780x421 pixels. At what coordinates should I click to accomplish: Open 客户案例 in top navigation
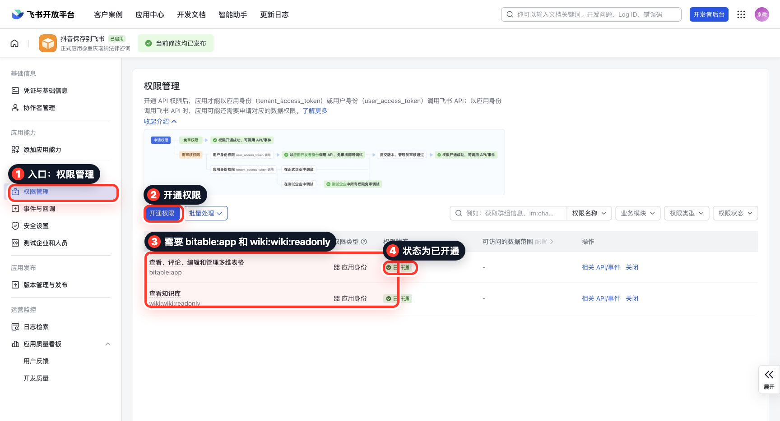[x=108, y=14]
